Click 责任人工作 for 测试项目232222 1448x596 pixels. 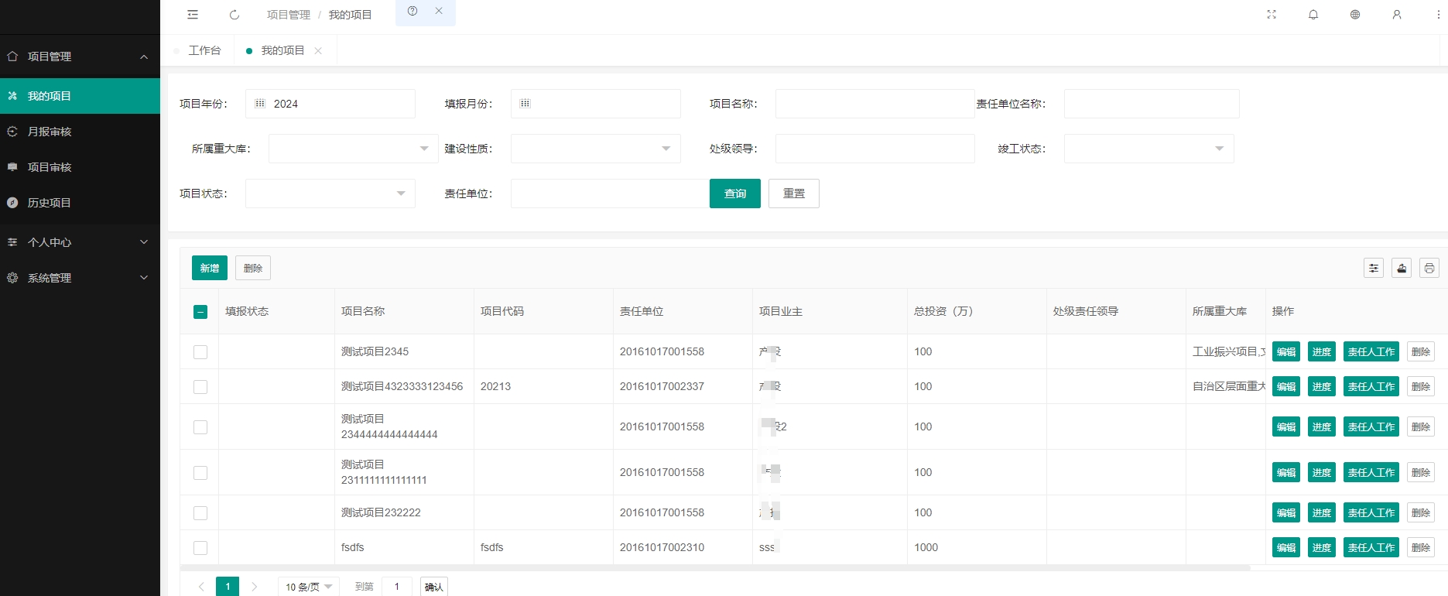point(1371,513)
